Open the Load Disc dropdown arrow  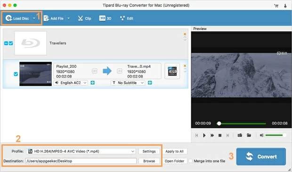pos(34,18)
